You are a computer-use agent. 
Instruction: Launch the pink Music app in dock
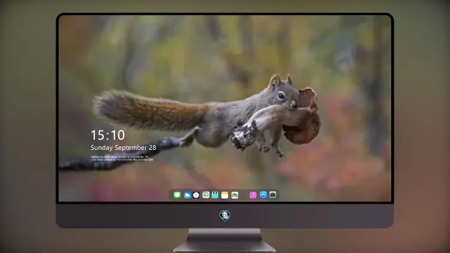coord(253,195)
